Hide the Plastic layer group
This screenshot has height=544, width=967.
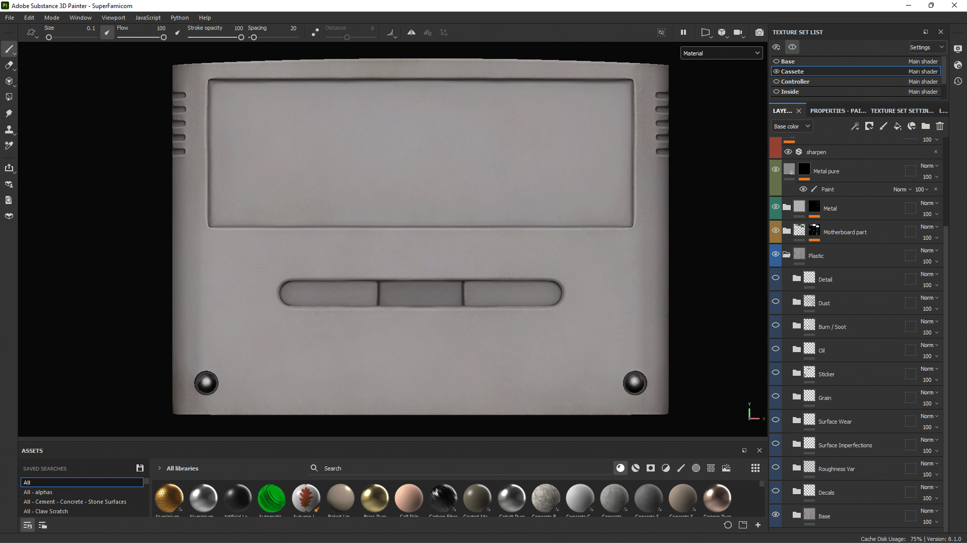coord(776,255)
